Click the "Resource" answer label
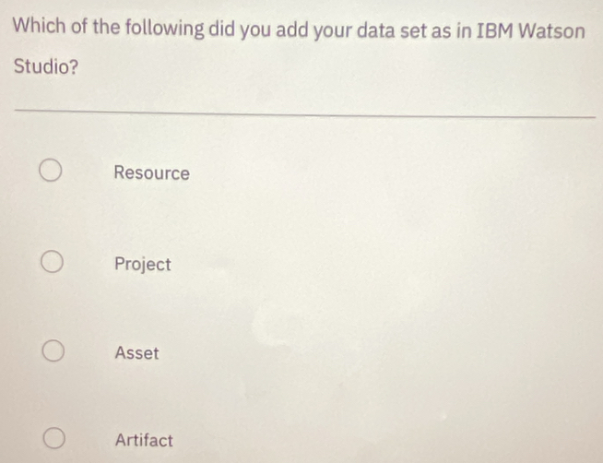 pos(152,173)
